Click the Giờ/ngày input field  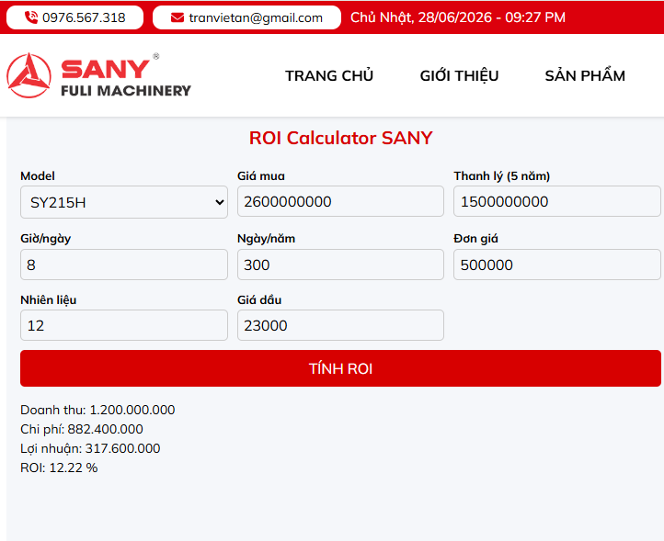pos(124,265)
